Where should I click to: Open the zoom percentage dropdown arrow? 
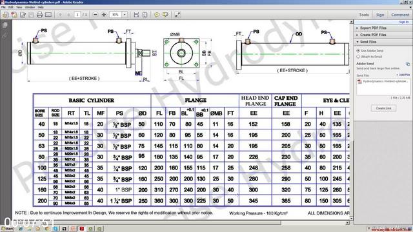pos(125,15)
